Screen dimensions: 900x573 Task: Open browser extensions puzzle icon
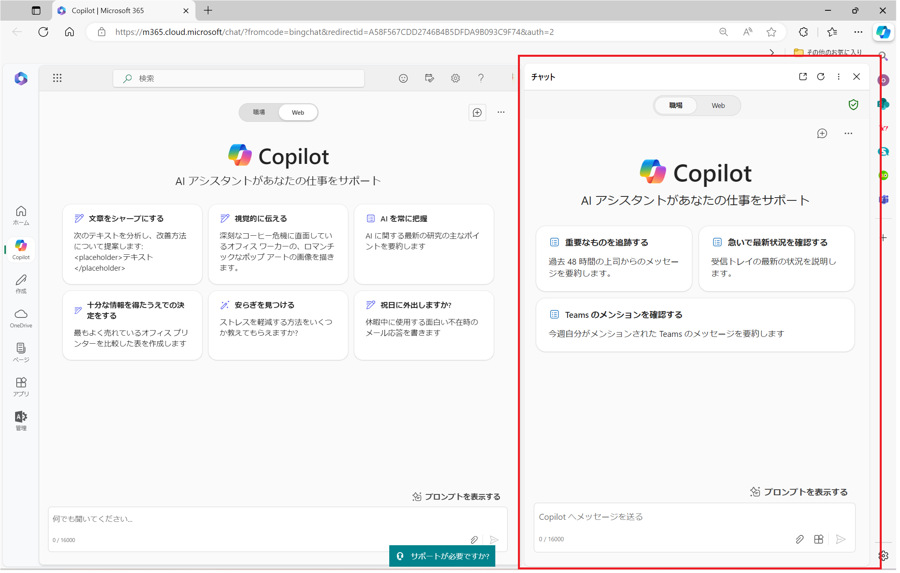803,32
